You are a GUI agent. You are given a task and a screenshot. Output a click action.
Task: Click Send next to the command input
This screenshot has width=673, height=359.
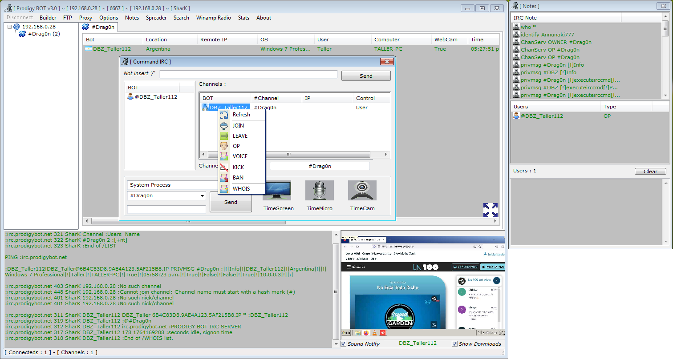point(365,76)
